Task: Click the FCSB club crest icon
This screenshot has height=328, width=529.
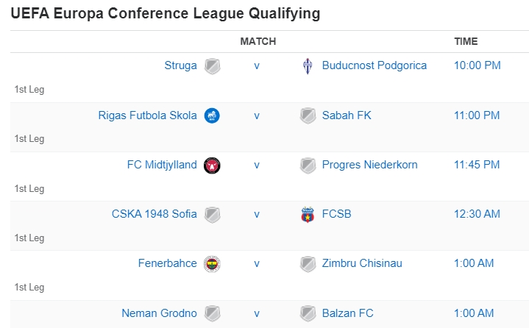Action: click(x=308, y=215)
